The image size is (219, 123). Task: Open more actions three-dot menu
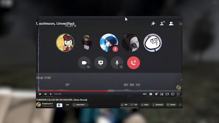point(180,105)
